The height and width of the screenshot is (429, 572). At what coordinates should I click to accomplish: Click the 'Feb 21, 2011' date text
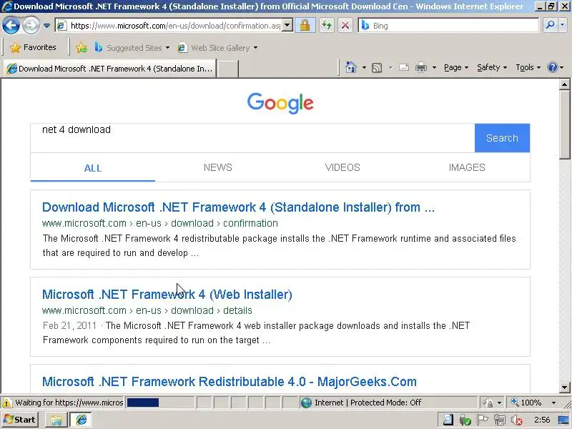pyautogui.click(x=69, y=325)
